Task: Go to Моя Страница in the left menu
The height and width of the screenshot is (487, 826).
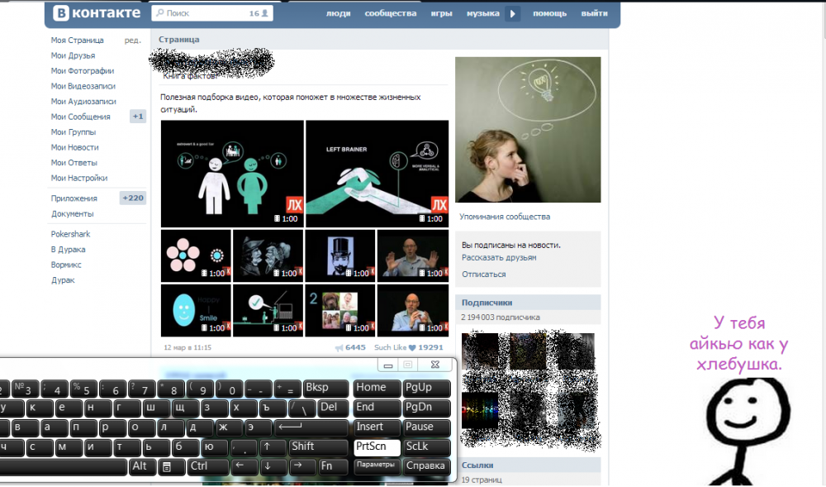Action: point(78,40)
